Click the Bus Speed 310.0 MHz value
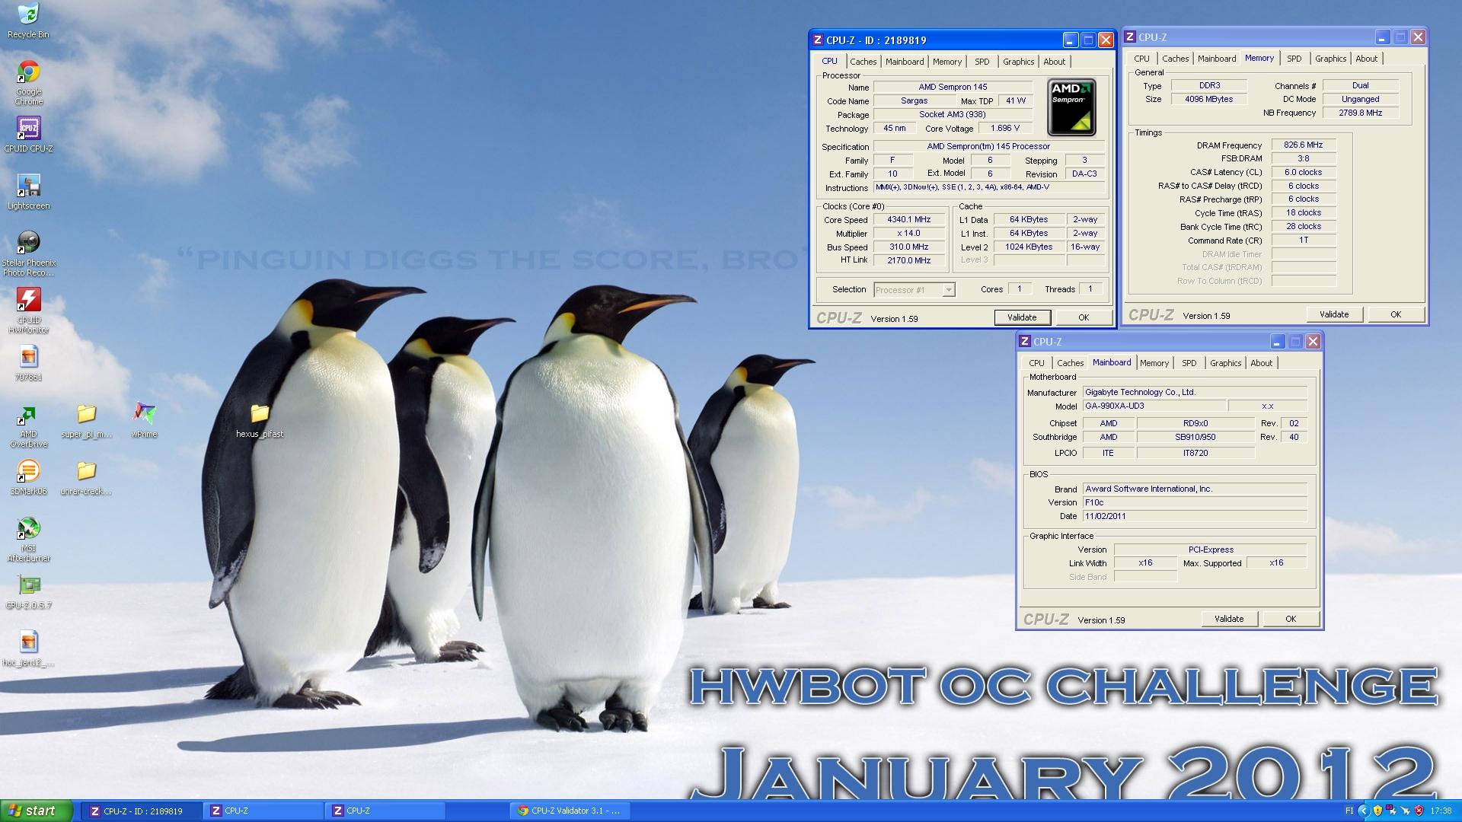This screenshot has height=822, width=1462. 908,247
